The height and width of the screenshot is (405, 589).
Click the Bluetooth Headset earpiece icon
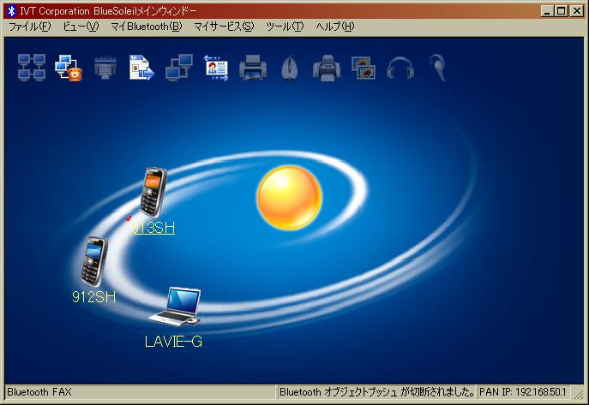[437, 68]
